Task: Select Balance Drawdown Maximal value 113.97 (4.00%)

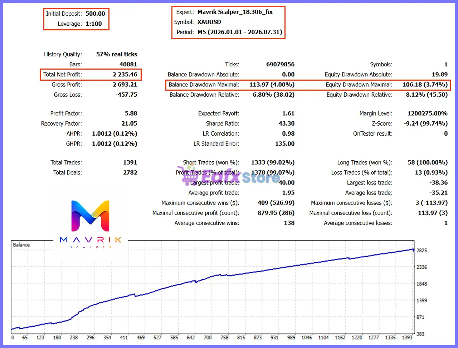Action: [272, 85]
